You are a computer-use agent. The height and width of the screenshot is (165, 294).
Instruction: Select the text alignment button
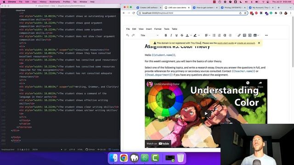point(206,35)
